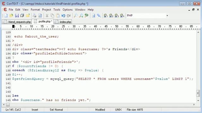Open print preview icon

click(40, 16)
